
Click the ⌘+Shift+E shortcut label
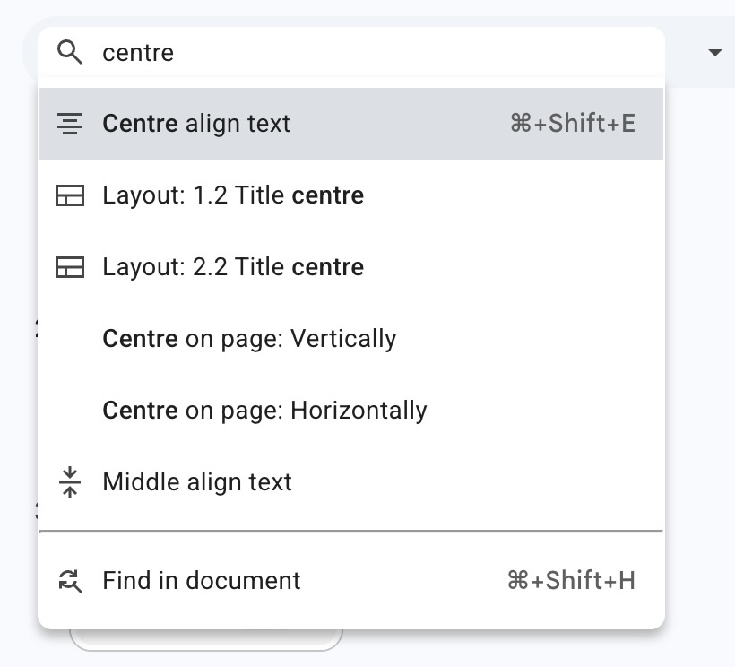pos(573,124)
